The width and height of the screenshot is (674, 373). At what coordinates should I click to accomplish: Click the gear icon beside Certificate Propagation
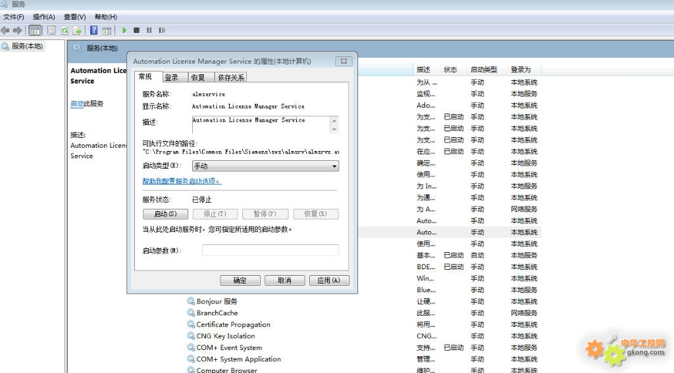(191, 324)
